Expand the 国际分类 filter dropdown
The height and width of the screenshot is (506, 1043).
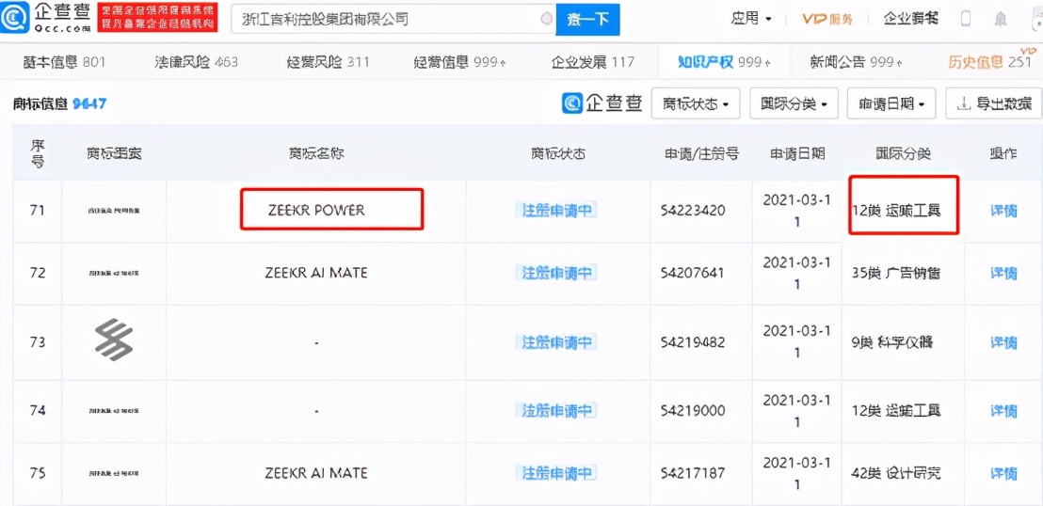coord(794,103)
